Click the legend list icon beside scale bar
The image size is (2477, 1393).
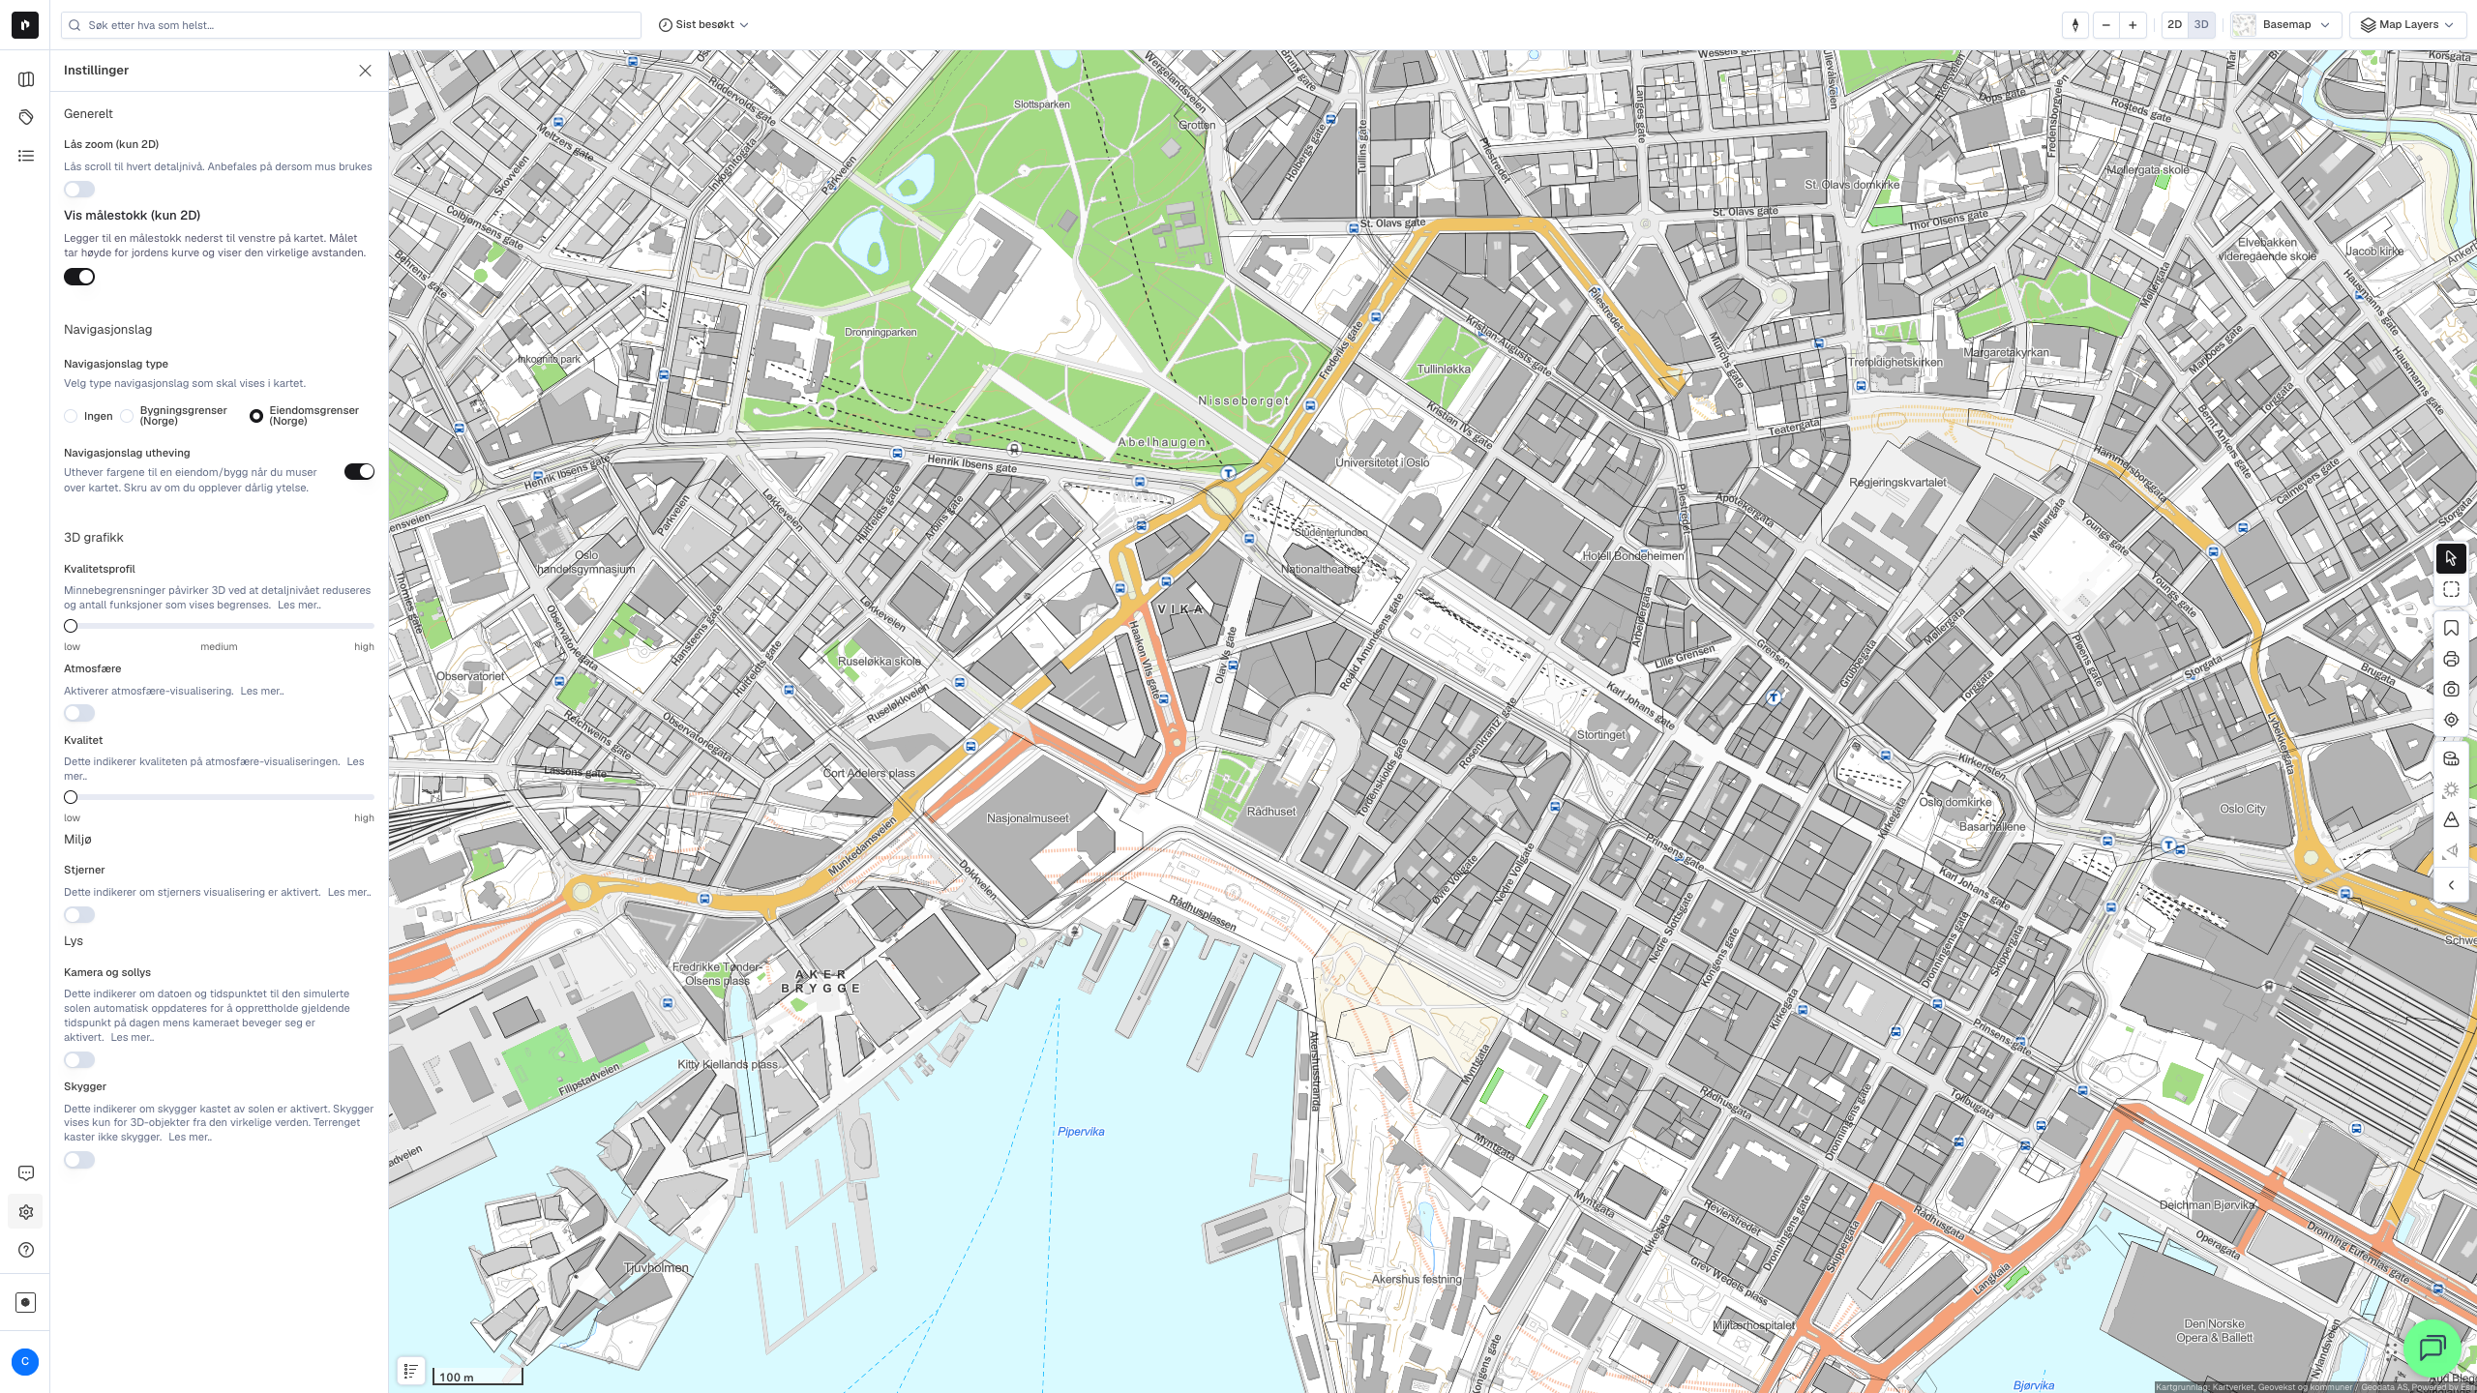pos(411,1371)
